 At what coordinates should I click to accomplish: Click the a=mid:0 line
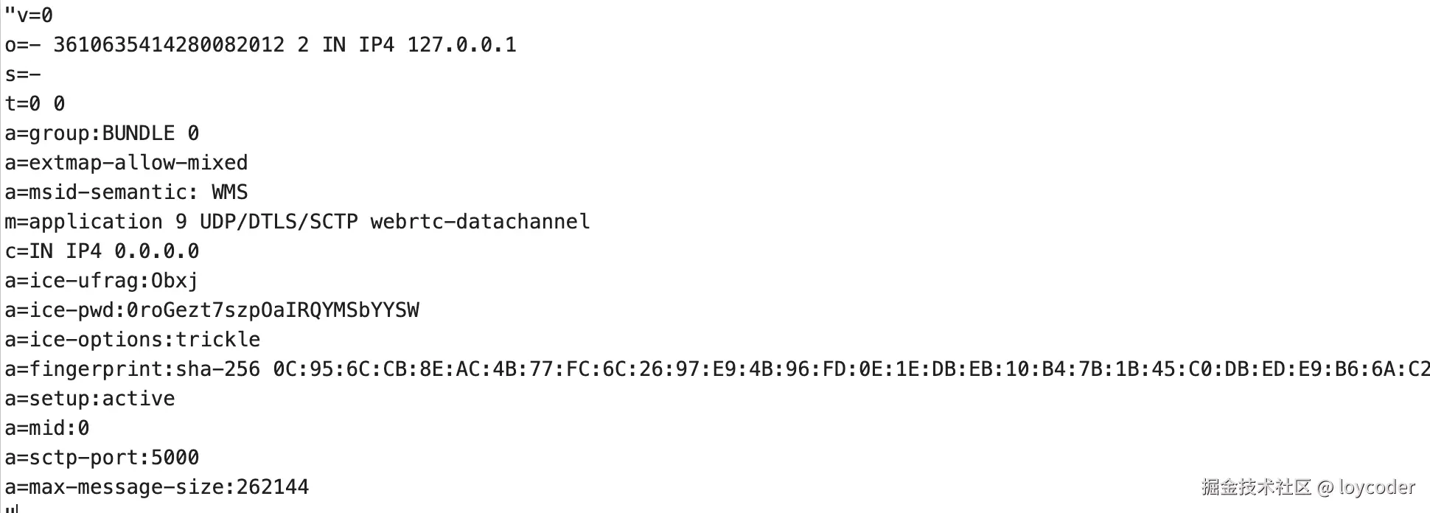point(47,428)
